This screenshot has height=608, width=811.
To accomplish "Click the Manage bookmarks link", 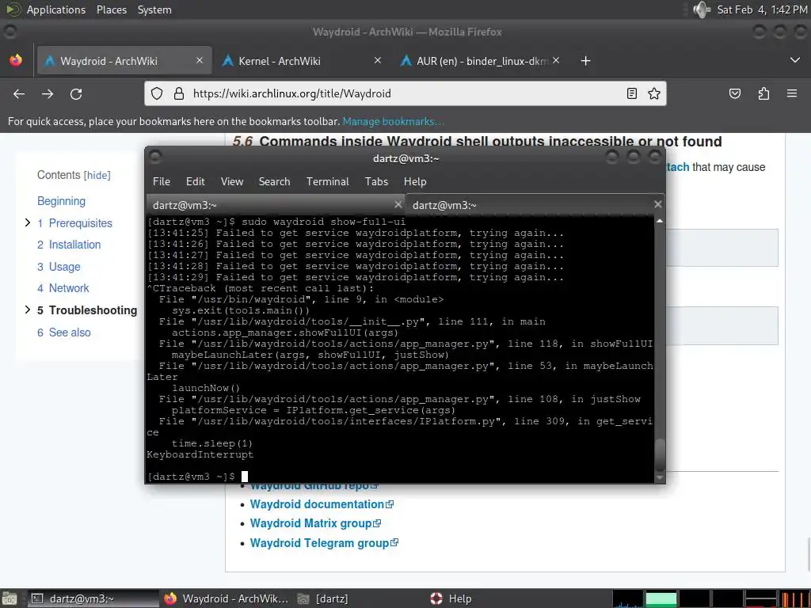I will (393, 121).
